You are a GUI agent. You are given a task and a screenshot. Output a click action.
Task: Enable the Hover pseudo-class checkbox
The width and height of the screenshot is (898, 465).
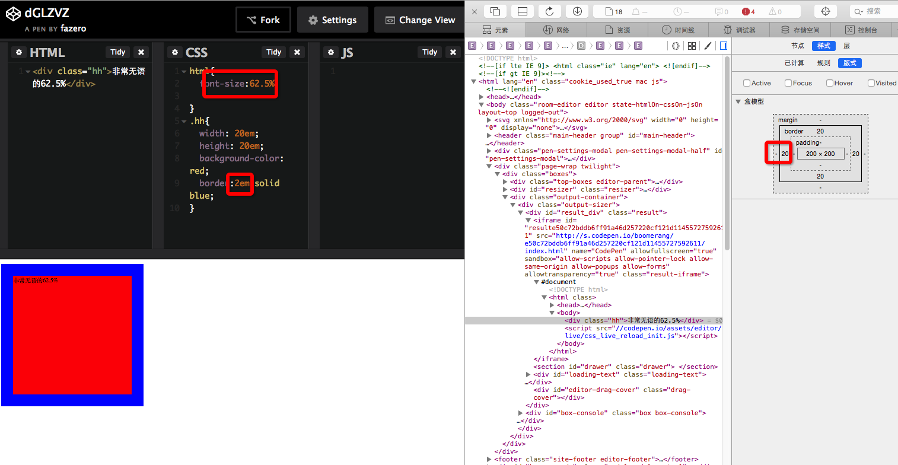tap(830, 83)
